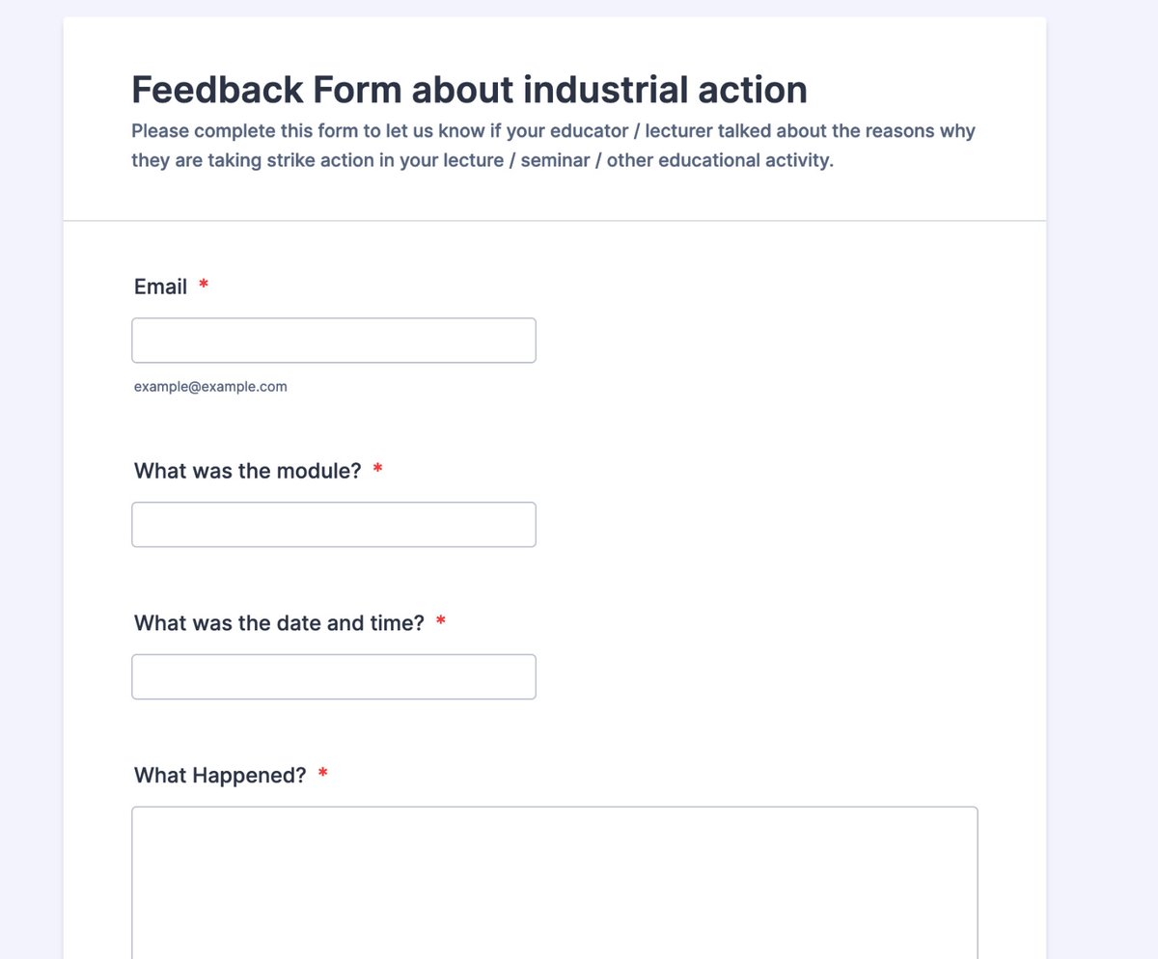Click the red asterisk after the date and time label
The height and width of the screenshot is (959, 1158).
click(x=441, y=622)
